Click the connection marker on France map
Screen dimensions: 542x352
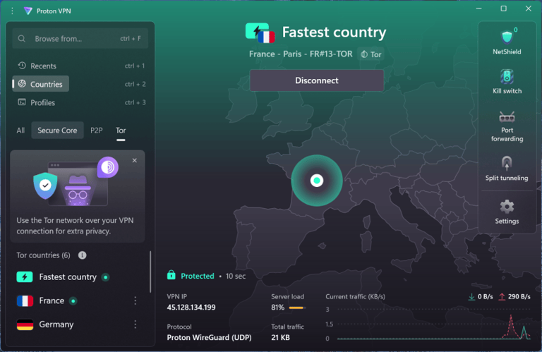click(317, 181)
